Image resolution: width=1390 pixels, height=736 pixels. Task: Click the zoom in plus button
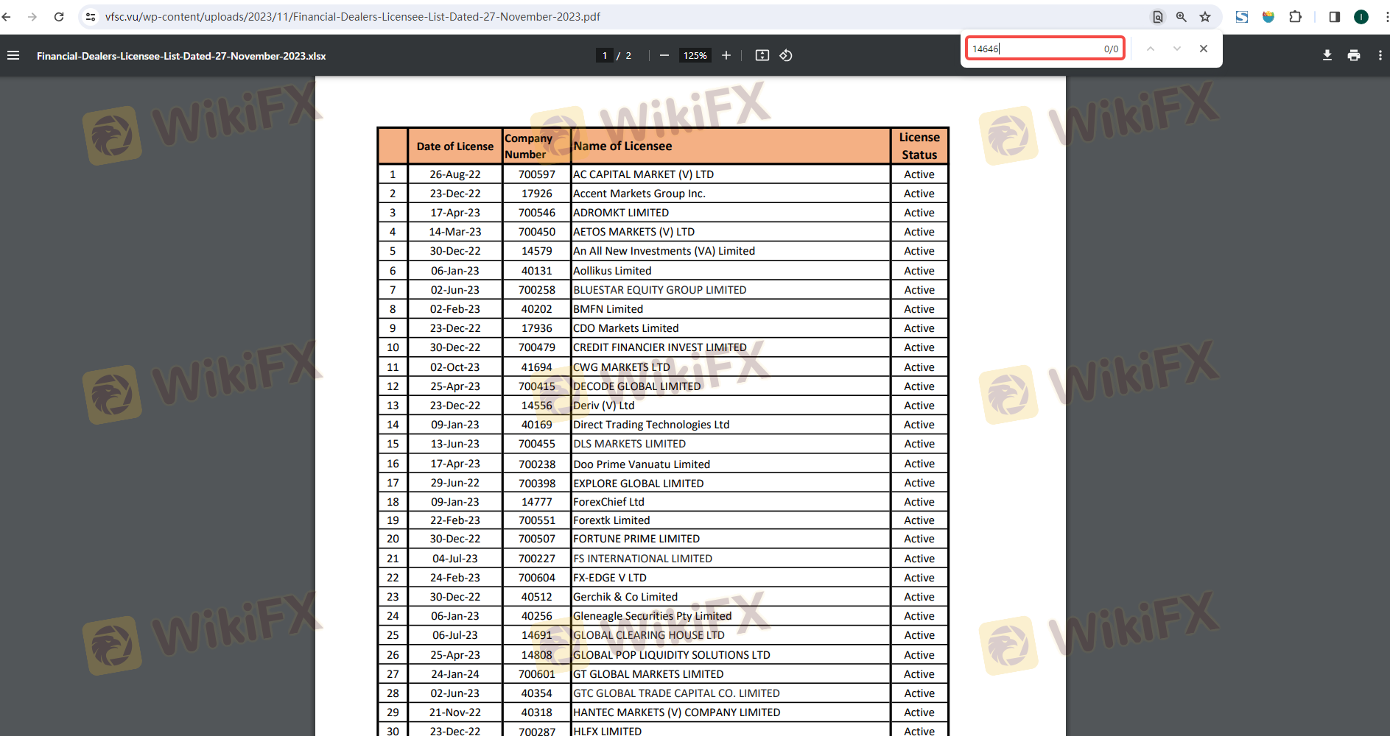(726, 55)
